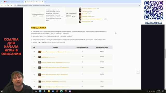Click the Билет Секретной Лавки x200 icon
This screenshot has width=166, height=93.
point(80,19)
